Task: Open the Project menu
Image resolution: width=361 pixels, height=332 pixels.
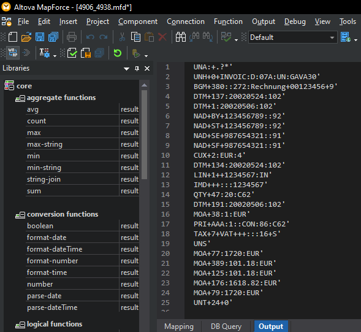Action: coord(97,21)
